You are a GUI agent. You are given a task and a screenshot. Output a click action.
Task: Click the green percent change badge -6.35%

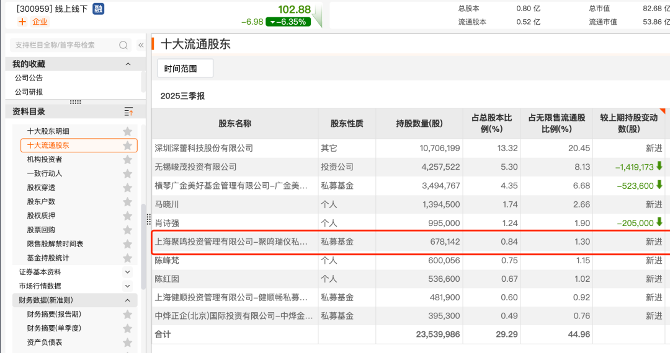pyautogui.click(x=287, y=22)
